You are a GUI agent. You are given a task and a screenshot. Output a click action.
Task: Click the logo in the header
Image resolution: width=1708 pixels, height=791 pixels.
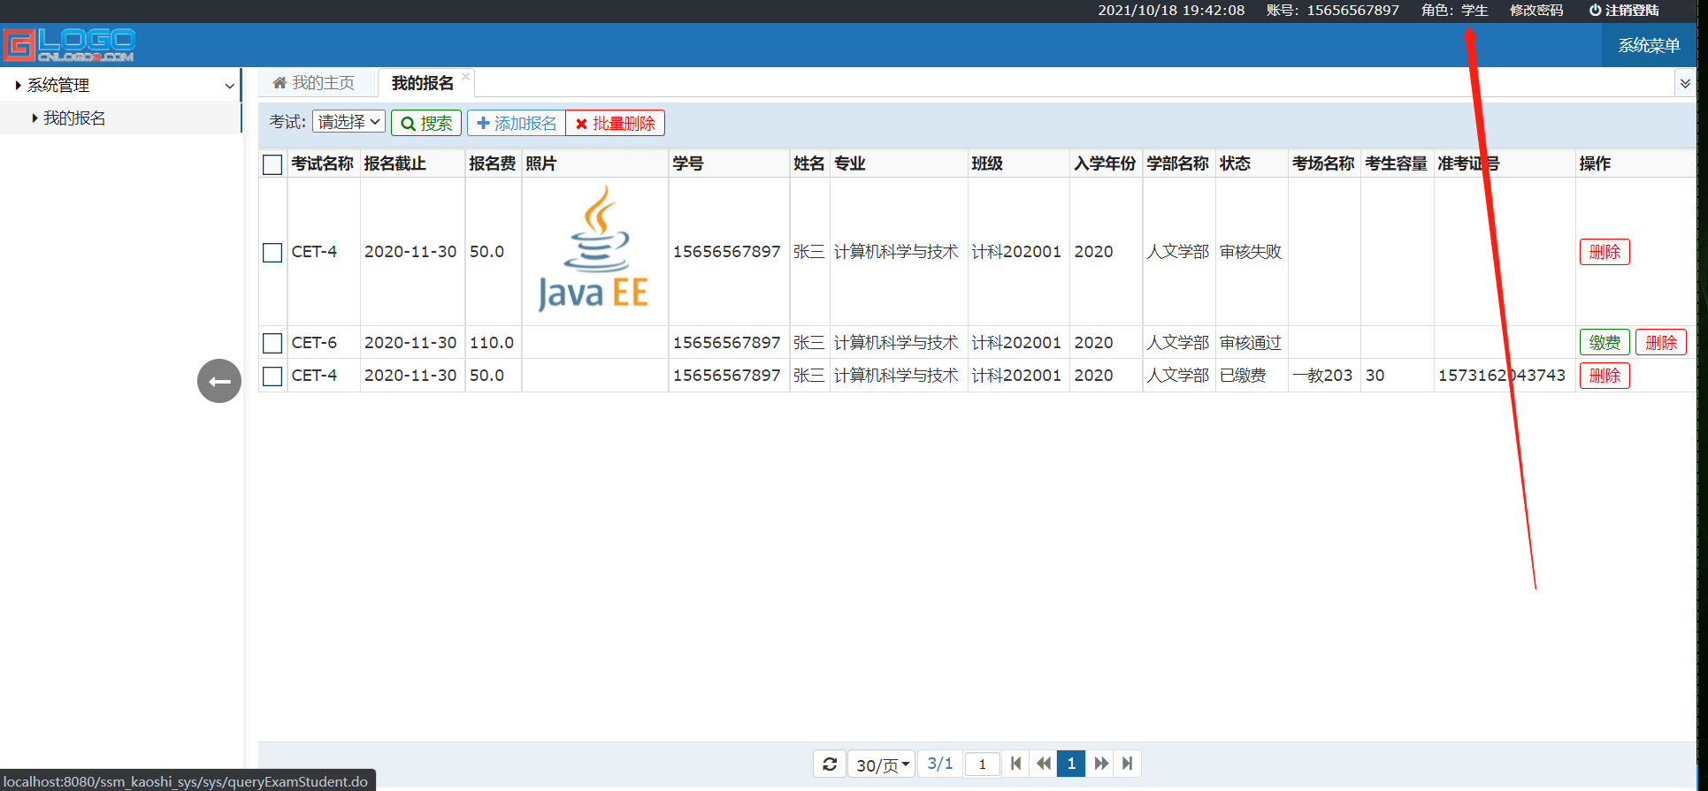69,45
